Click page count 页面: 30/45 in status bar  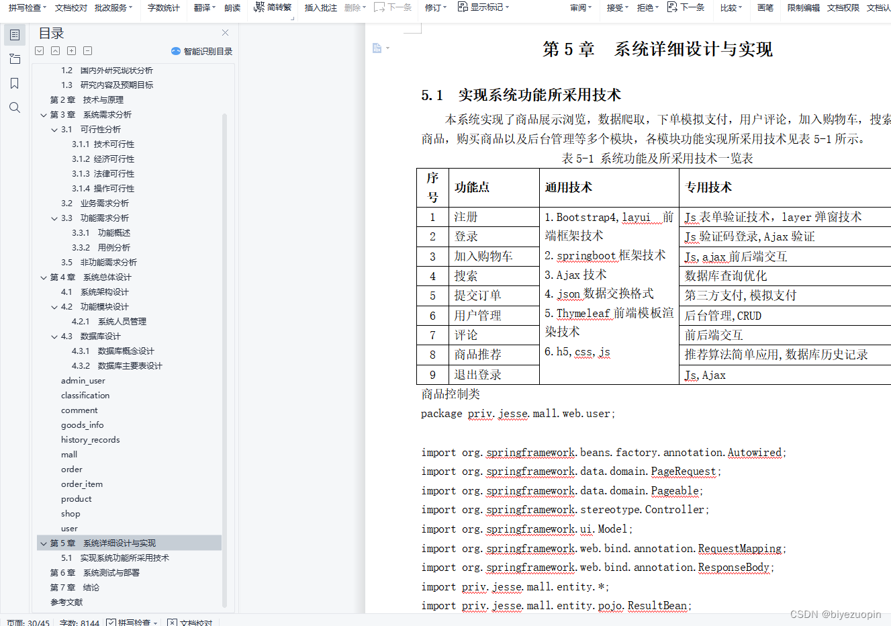coord(28,623)
